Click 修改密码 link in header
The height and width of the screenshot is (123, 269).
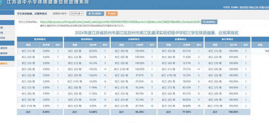244,7
